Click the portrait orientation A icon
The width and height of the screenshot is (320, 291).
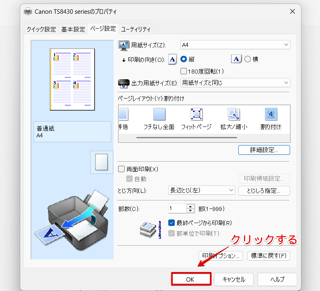(x=172, y=59)
